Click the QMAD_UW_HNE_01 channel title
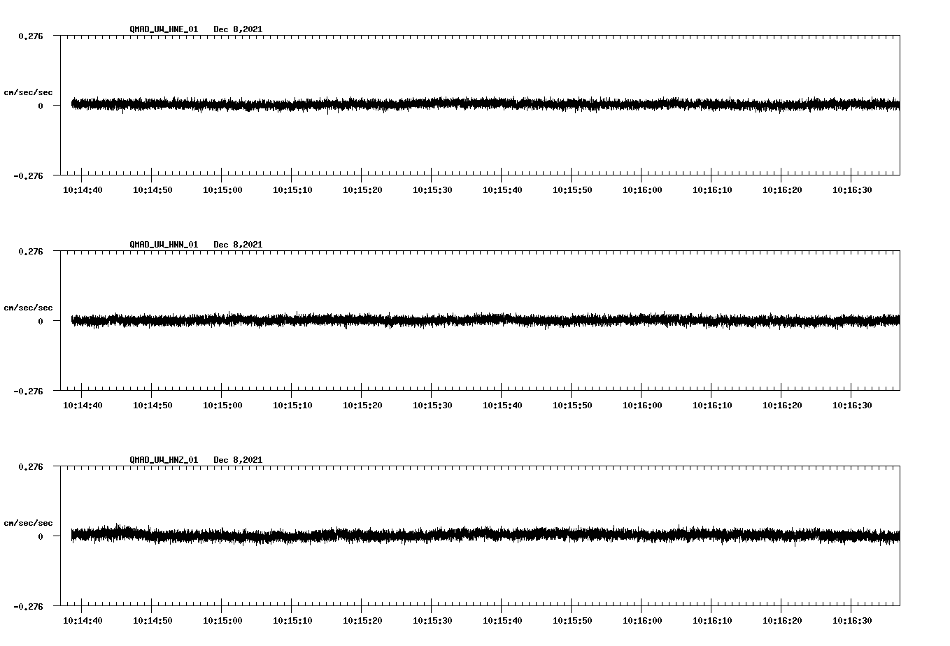 [x=164, y=29]
